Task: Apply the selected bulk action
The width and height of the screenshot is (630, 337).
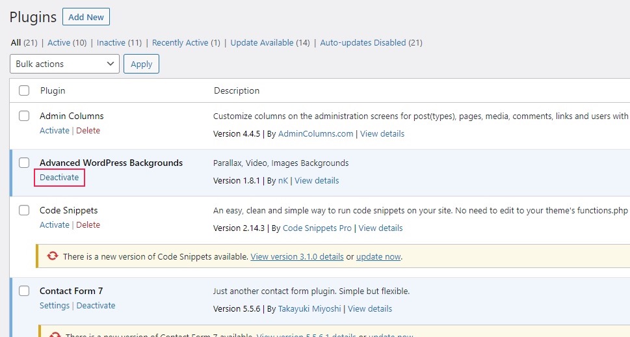Action: tap(142, 64)
